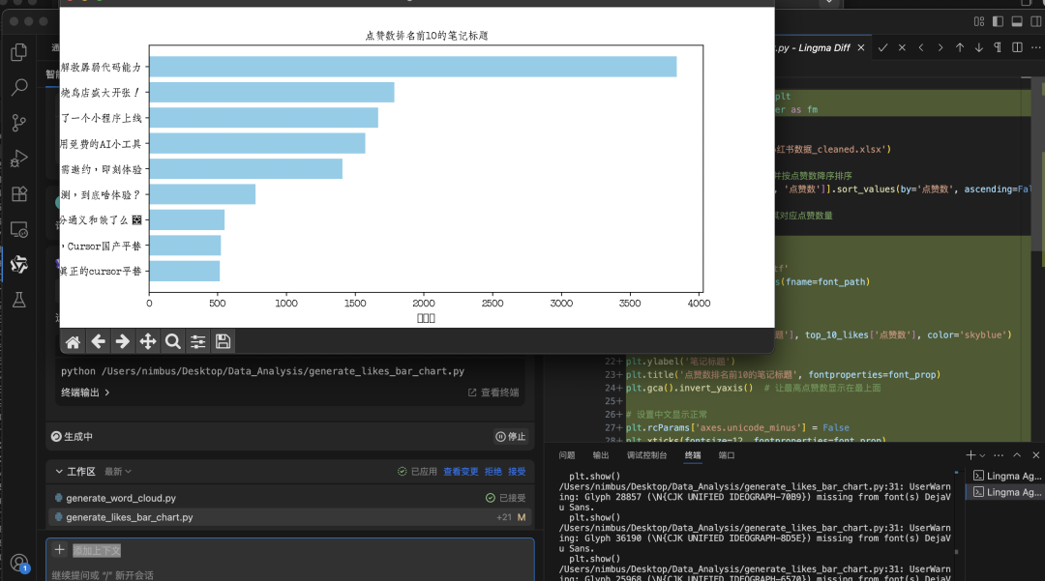Click the 查看变更 link
1045x581 pixels.
tap(461, 472)
